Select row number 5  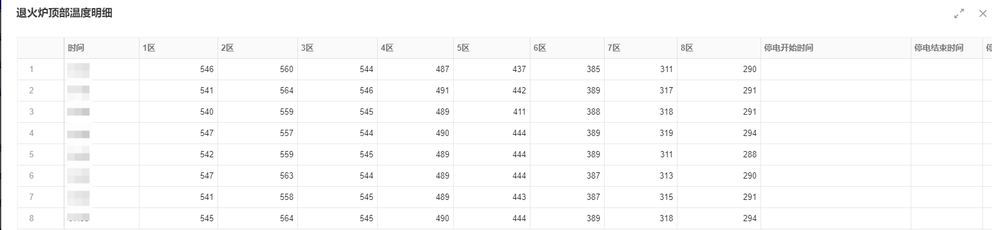[31, 155]
